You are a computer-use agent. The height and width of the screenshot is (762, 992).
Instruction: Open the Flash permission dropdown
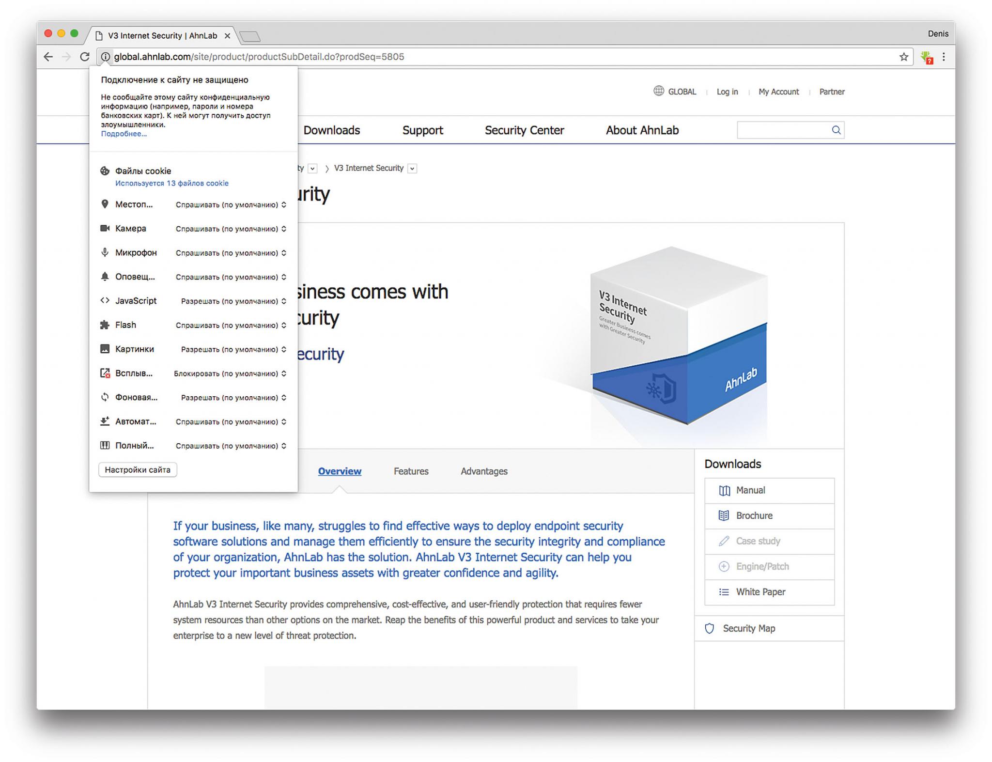(x=231, y=326)
